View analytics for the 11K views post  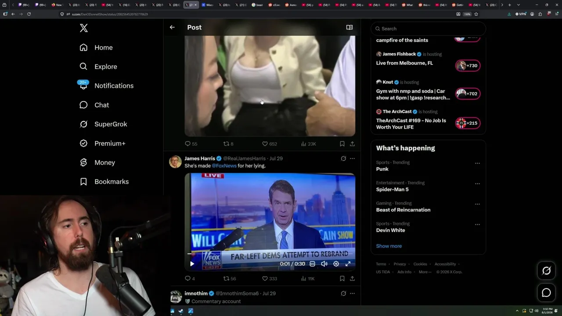pos(308,279)
